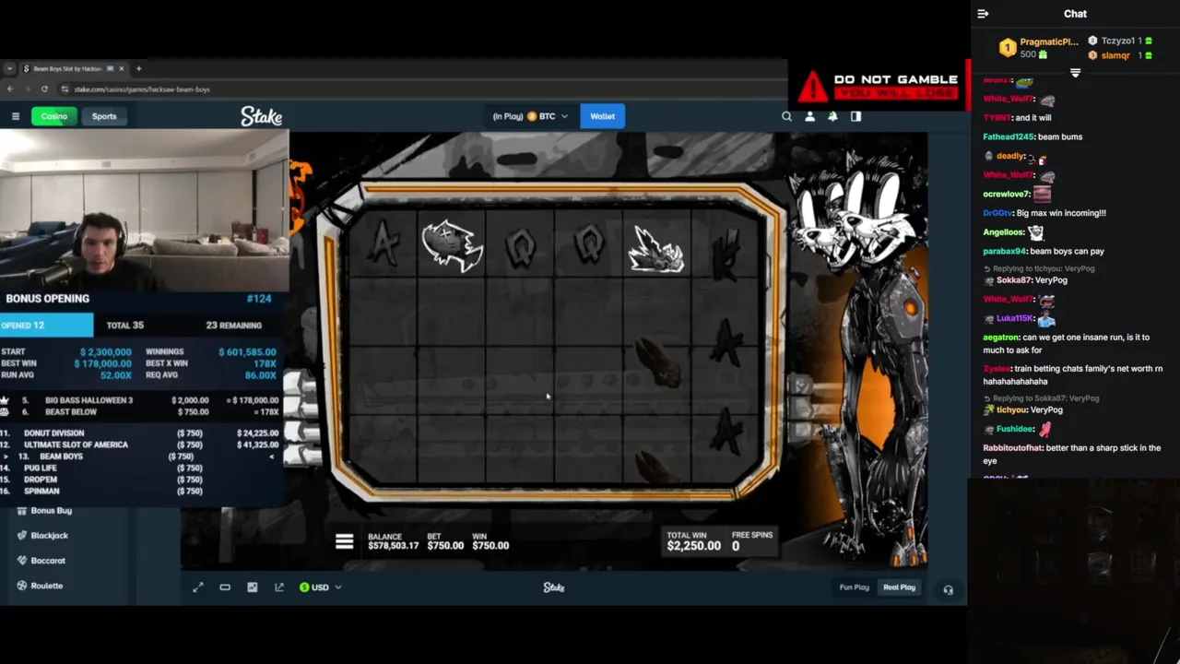
Task: Click the FREE SPINS 0 counter
Action: point(752,541)
